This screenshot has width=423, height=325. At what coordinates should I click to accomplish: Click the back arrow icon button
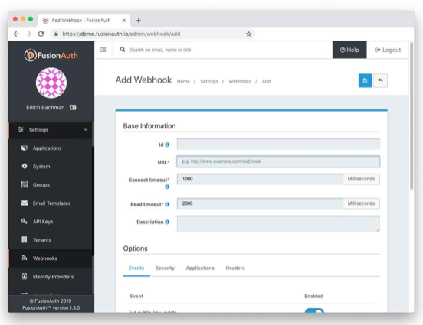pyautogui.click(x=380, y=80)
